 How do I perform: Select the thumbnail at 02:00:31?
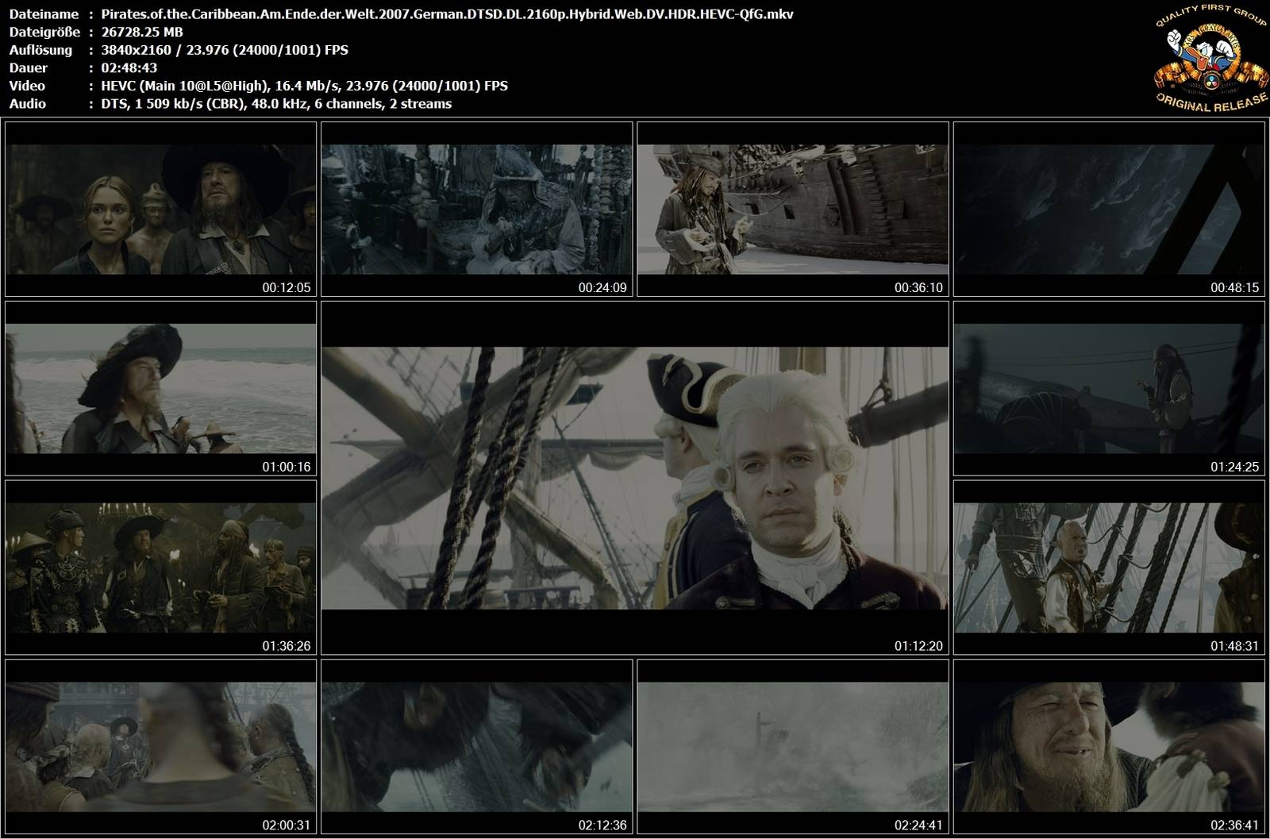pos(160,747)
